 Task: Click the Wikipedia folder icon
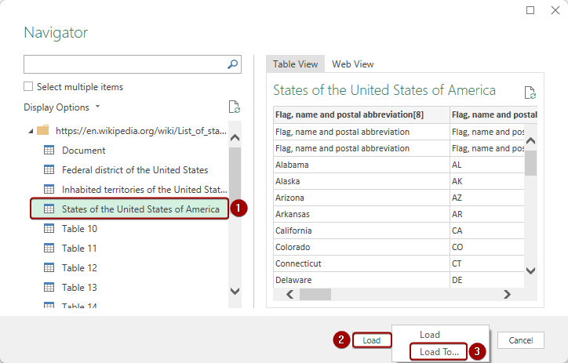pyautogui.click(x=43, y=130)
